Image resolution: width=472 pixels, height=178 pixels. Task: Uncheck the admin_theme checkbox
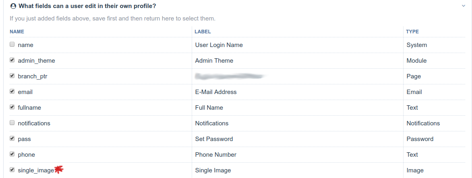(12, 60)
